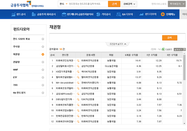Open the 펀드 search type dropdown
Viewport: 187px width, 131px height.
[x=63, y=4]
